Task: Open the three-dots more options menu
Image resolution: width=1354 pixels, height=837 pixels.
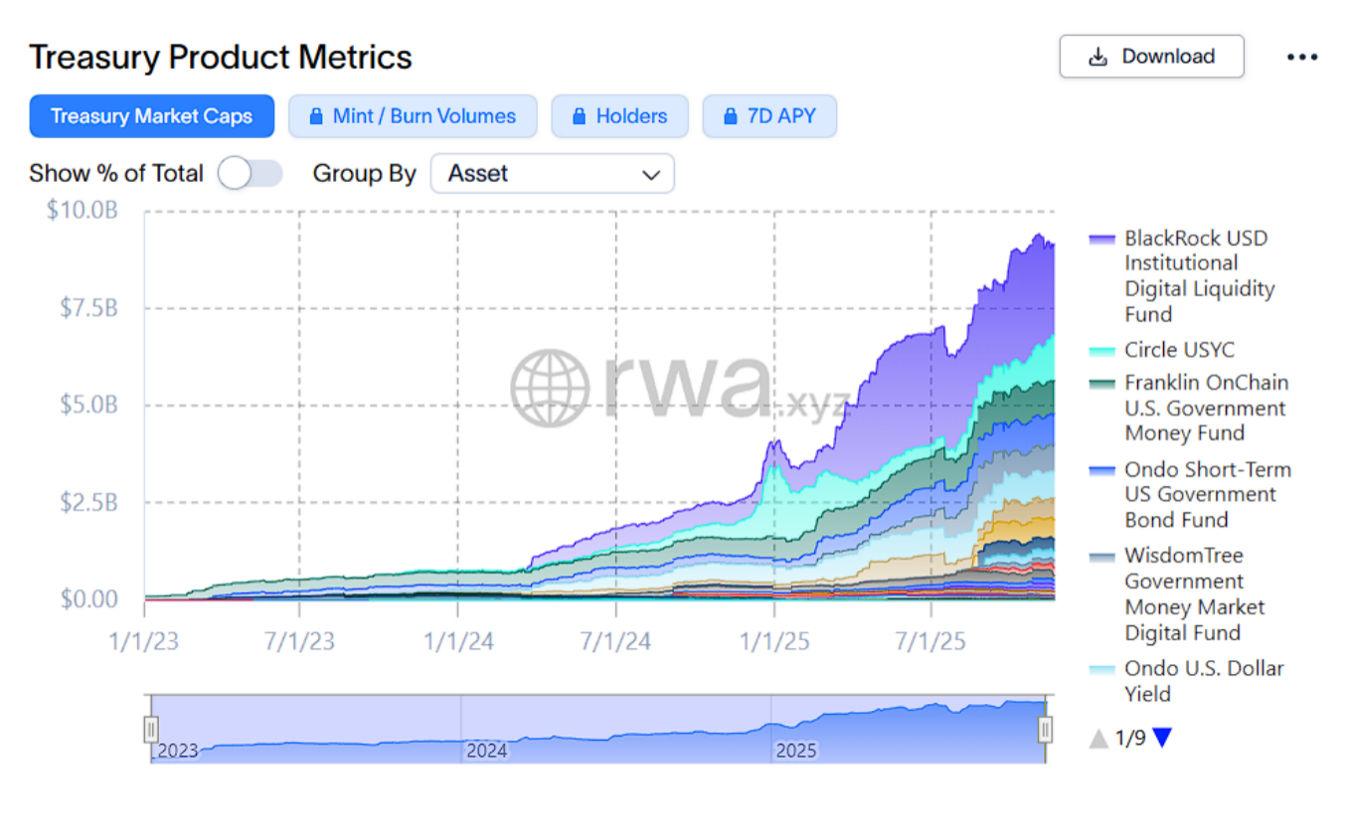Action: click(1301, 57)
